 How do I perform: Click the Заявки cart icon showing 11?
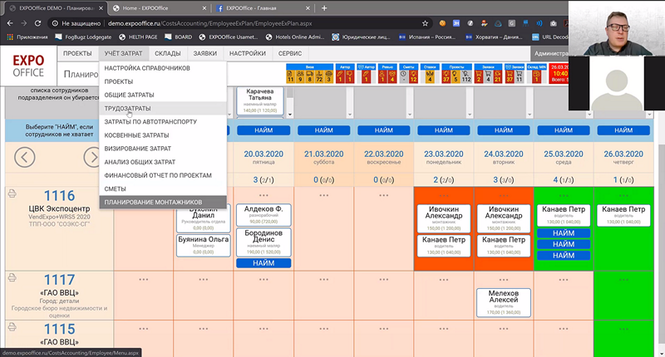(519, 76)
